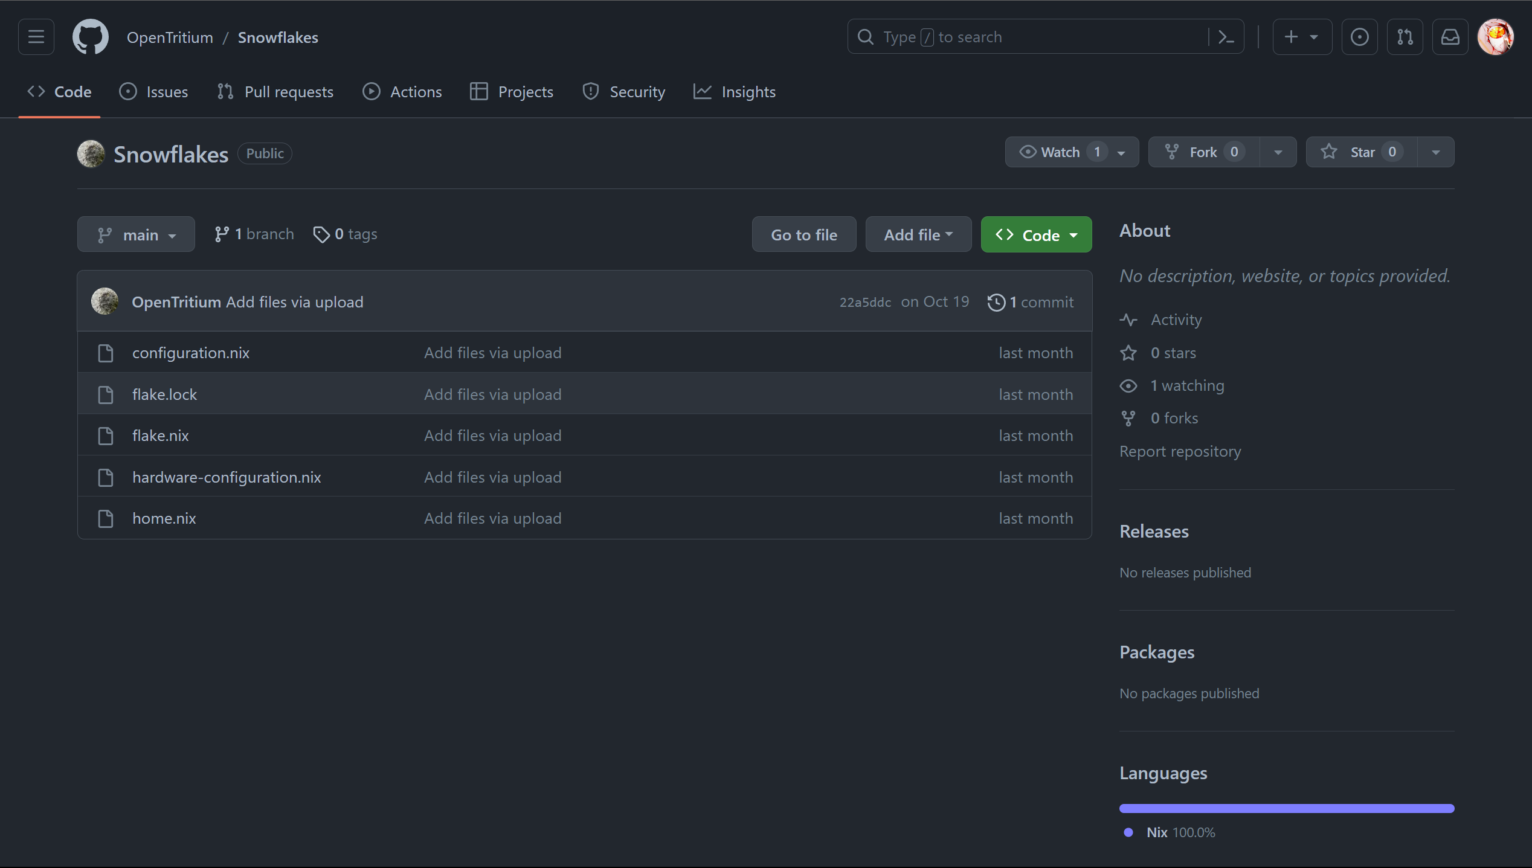Open Snowflakes link in breadcrumb

pyautogui.click(x=278, y=37)
